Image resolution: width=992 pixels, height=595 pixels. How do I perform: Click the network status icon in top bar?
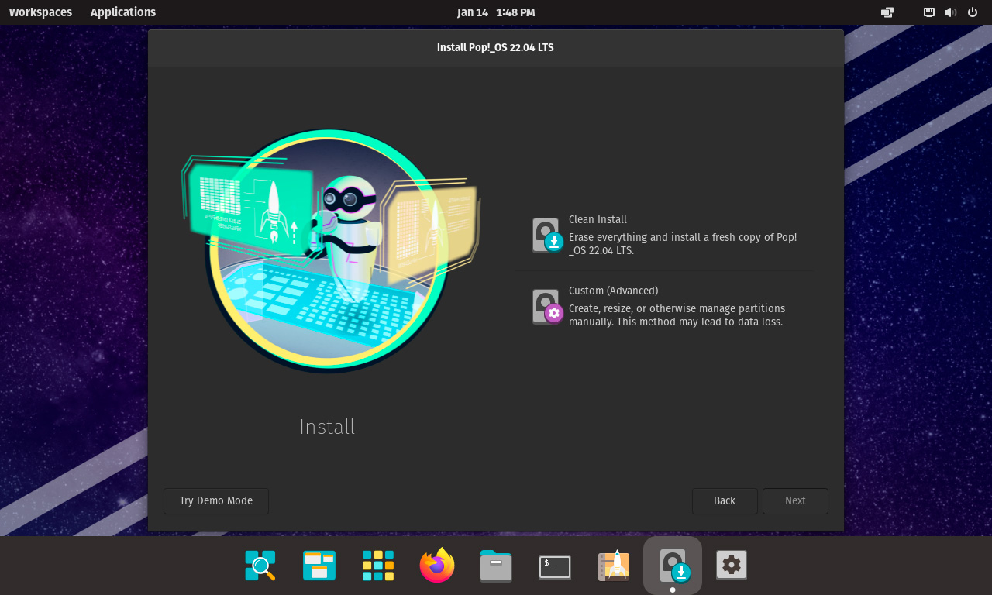(x=928, y=12)
